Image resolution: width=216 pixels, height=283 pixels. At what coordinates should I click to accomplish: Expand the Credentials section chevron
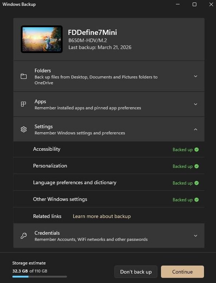[x=196, y=236]
